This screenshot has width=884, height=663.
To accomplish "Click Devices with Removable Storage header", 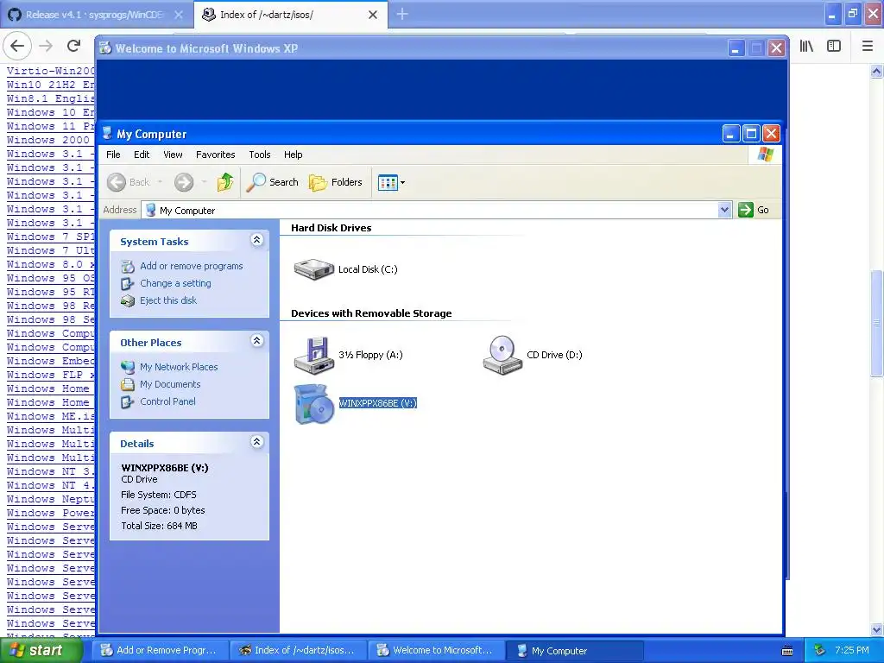I will (371, 313).
